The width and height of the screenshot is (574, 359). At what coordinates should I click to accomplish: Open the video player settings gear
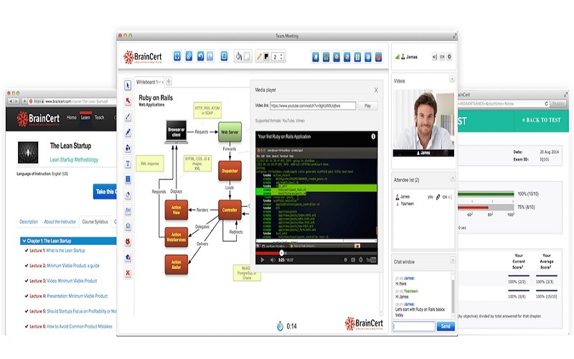click(x=361, y=260)
